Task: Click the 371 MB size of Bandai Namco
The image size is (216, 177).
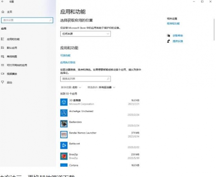Action: [x=135, y=133]
